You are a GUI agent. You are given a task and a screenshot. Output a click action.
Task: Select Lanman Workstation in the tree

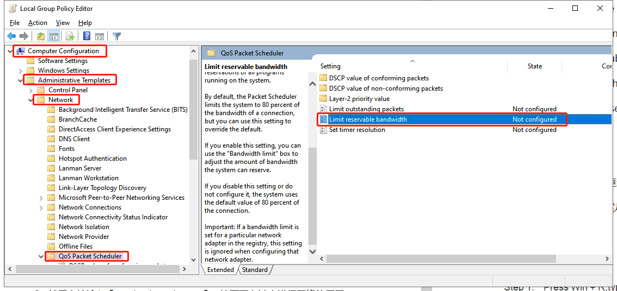(x=89, y=178)
